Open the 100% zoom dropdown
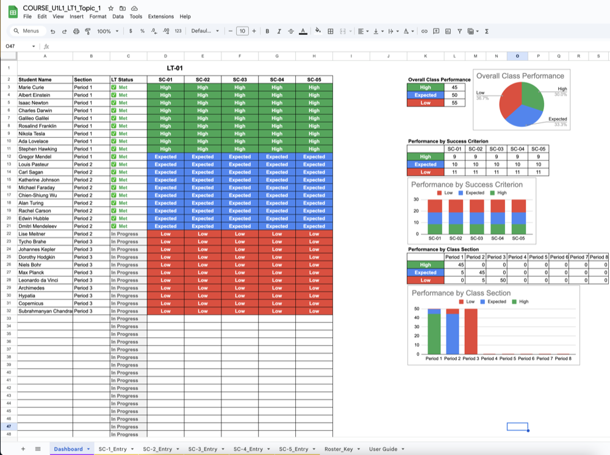This screenshot has width=610, height=455. click(x=108, y=31)
